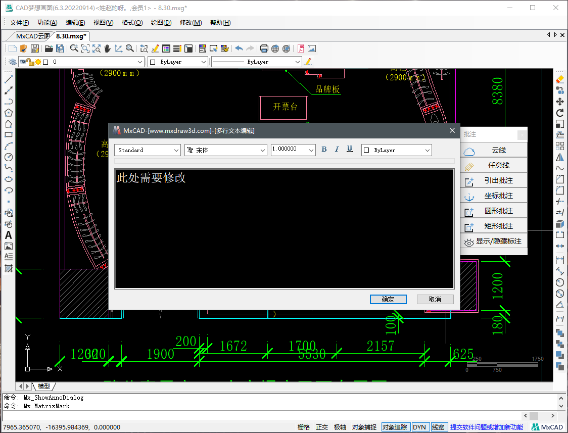Toggle bold in multiline text editor
568x433 pixels.
[324, 149]
